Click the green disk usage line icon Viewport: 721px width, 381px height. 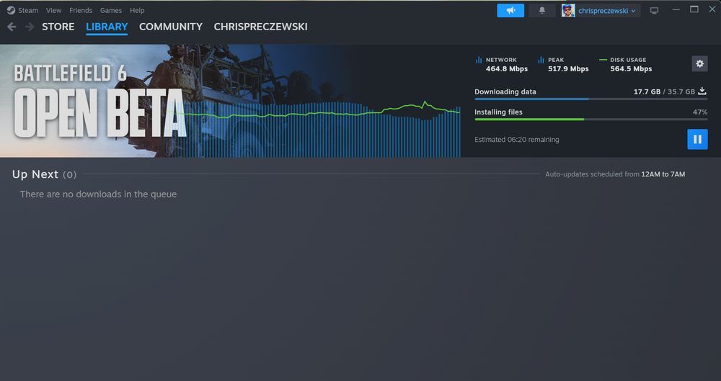point(603,60)
